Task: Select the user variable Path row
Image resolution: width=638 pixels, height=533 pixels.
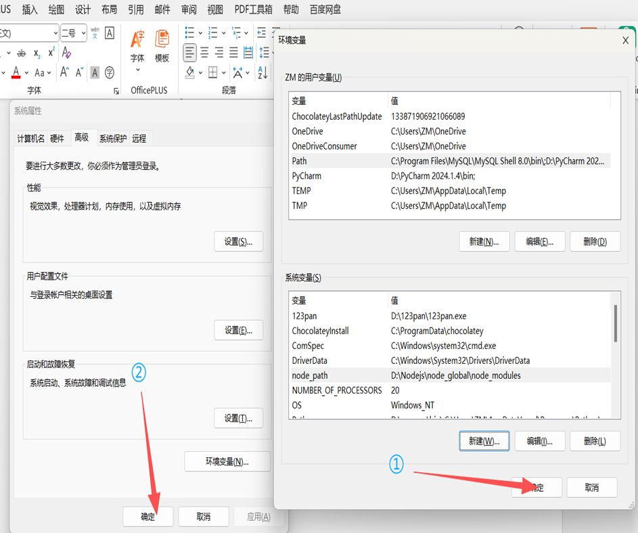Action: pos(450,161)
